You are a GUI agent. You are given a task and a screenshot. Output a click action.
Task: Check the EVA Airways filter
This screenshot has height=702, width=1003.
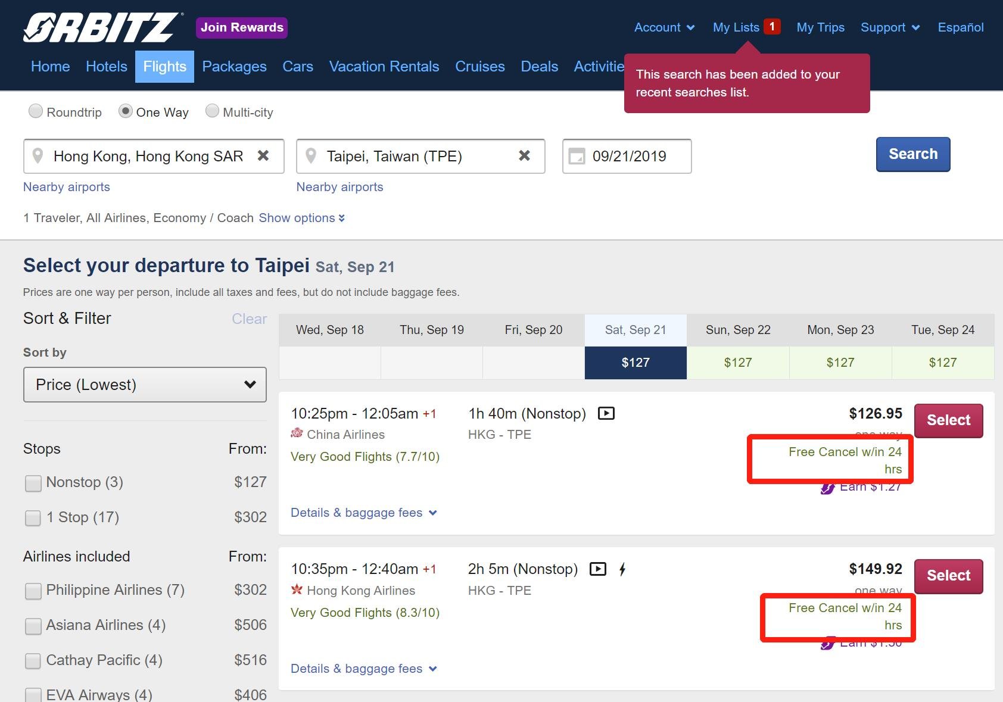pos(33,695)
